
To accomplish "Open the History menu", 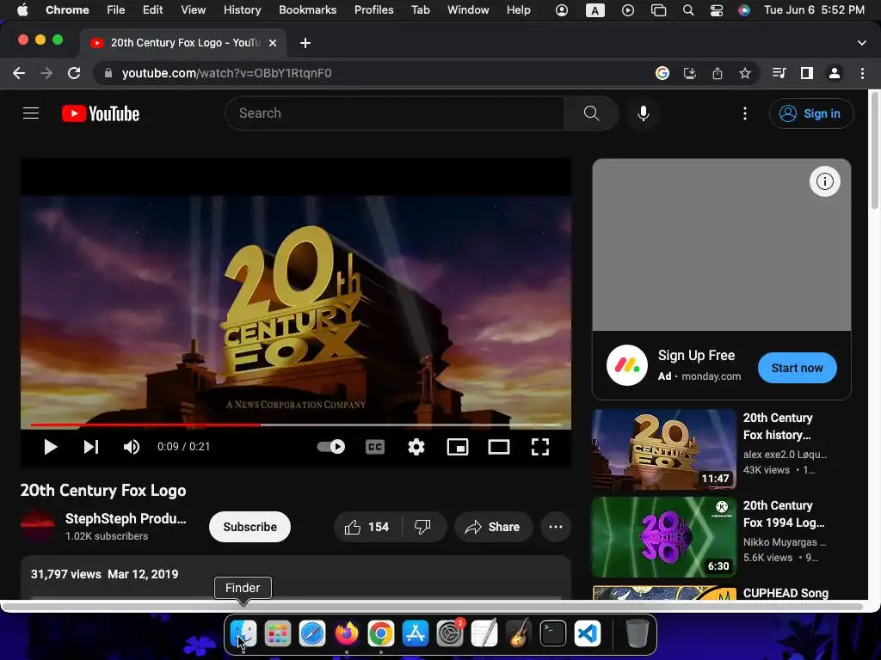I will [x=242, y=9].
